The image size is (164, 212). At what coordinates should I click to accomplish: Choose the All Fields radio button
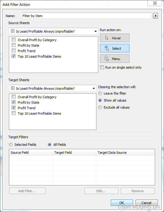pos(50,145)
